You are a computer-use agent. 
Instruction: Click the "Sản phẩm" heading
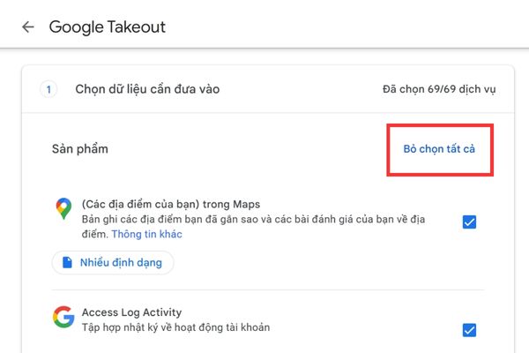(79, 148)
